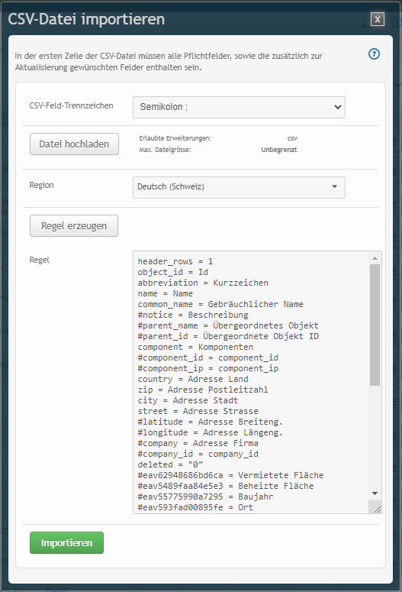Click the chevron arrow of the Semikolon selector
This screenshot has height=592, width=402.
pyautogui.click(x=337, y=107)
